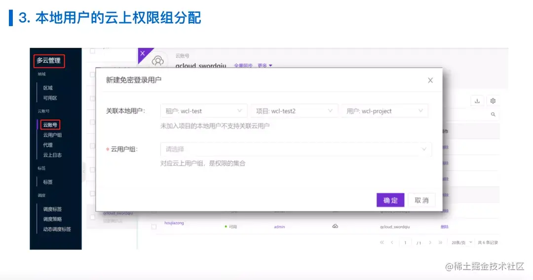Select 标签 item under 标签 section
This screenshot has height=280, width=533.
[48, 182]
